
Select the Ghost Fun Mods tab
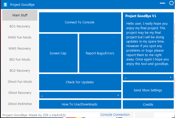20,82
